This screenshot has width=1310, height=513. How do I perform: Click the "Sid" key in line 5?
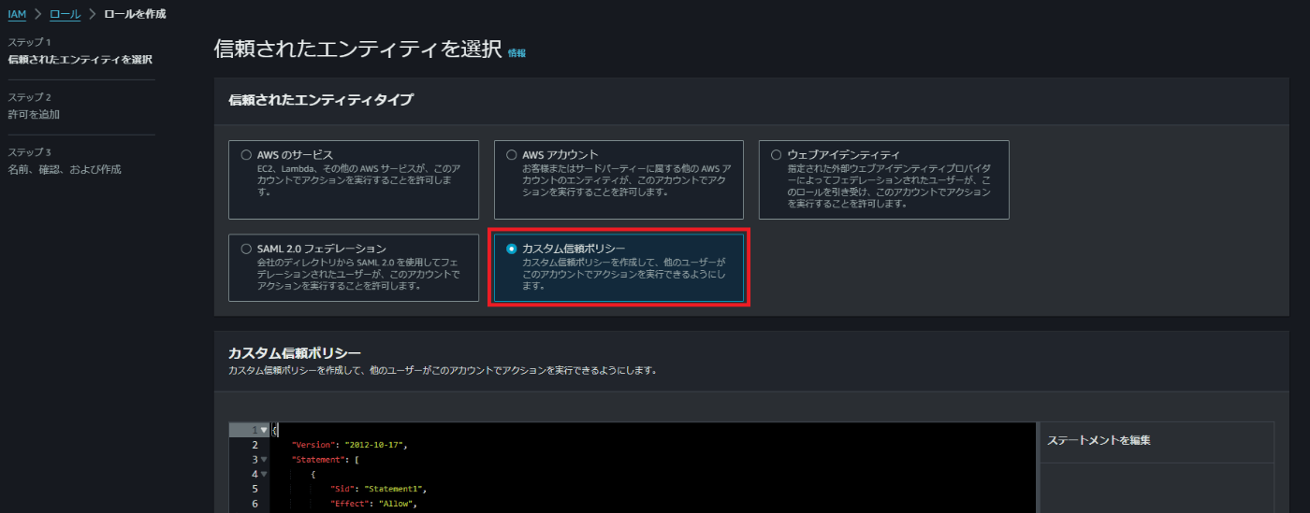[x=342, y=489]
